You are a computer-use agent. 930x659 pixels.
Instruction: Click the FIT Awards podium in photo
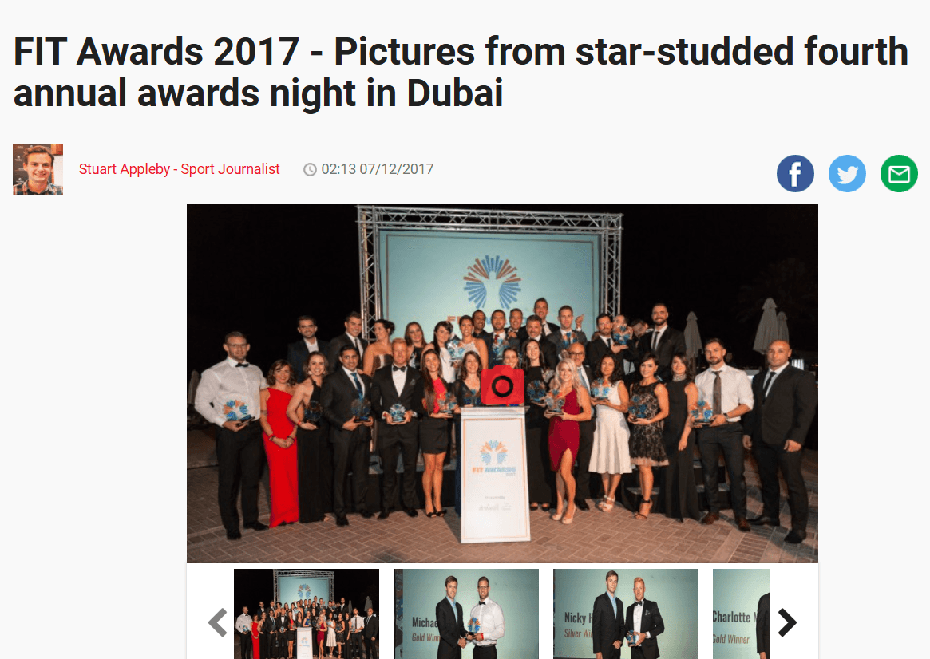495,474
